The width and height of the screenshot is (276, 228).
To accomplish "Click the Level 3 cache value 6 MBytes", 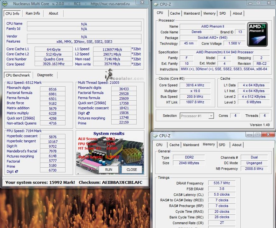I will point(254,102).
